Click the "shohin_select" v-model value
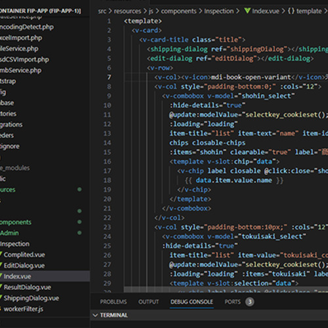The width and height of the screenshot is (328, 328). pos(266,96)
